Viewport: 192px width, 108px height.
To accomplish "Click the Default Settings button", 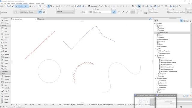I will [x=4, y=12].
